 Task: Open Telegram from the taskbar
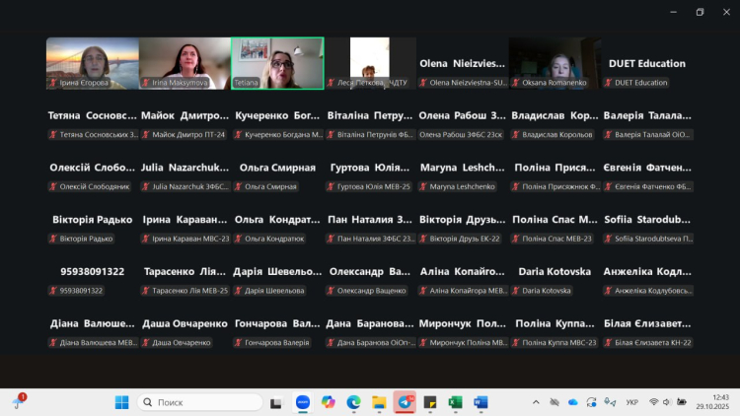click(405, 402)
